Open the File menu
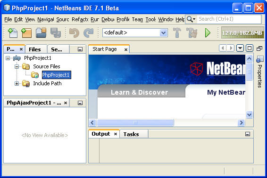The width and height of the screenshot is (267, 178). [8, 19]
